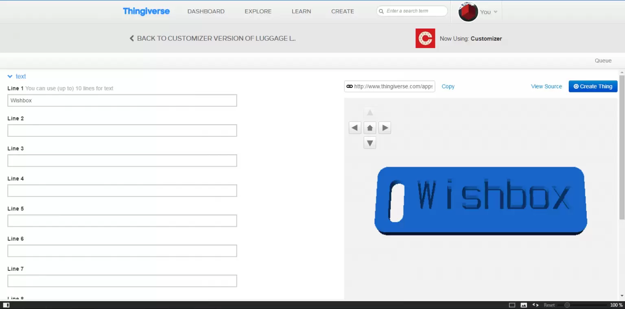Click the chain link icon in URL field
Viewport: 625px width, 309px height.
click(349, 86)
